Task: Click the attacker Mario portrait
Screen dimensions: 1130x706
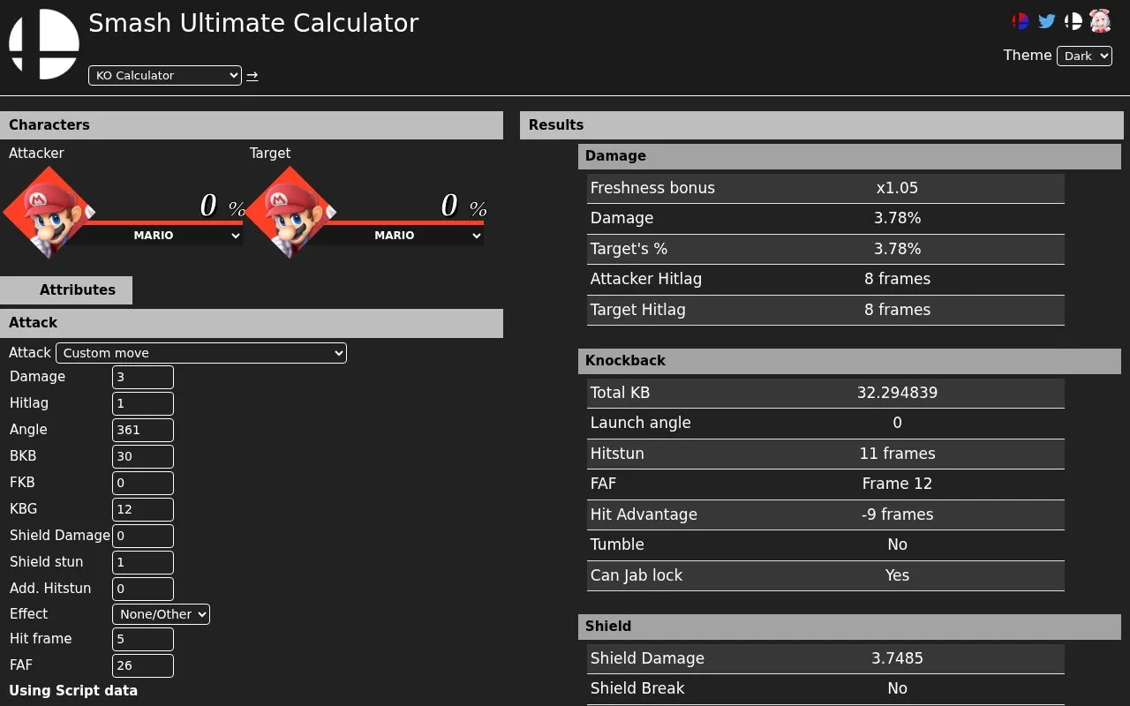Action: pos(49,213)
